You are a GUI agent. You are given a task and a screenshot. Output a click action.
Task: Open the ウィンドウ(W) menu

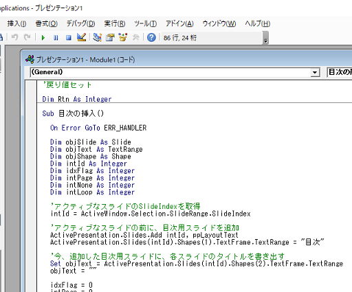pyautogui.click(x=219, y=23)
